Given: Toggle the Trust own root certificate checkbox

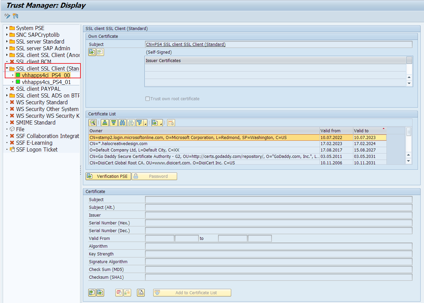Looking at the screenshot, I should (147, 99).
